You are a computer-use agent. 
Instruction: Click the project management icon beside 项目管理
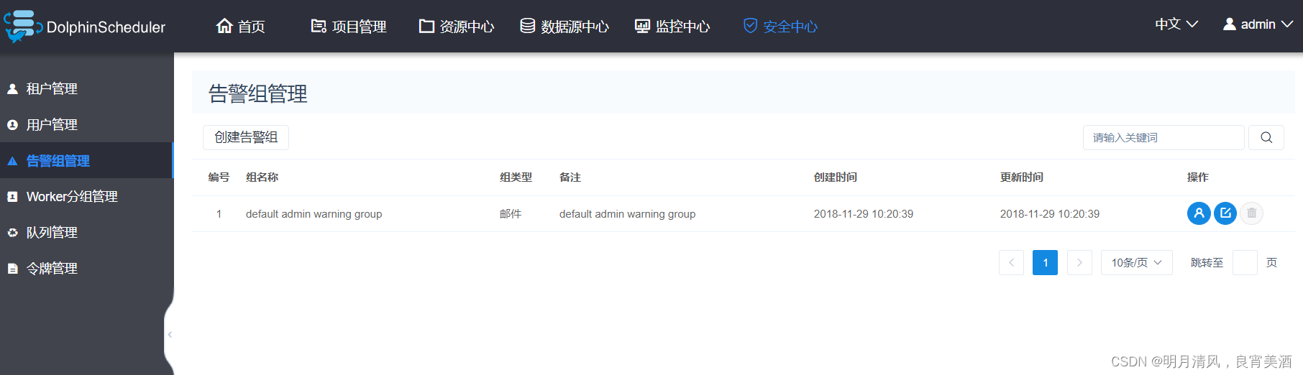pyautogui.click(x=319, y=26)
